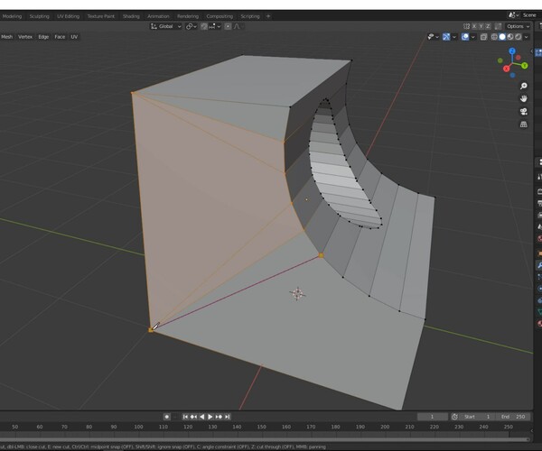The width and height of the screenshot is (542, 451).
Task: Click the Start frame field
Action: 477,417
